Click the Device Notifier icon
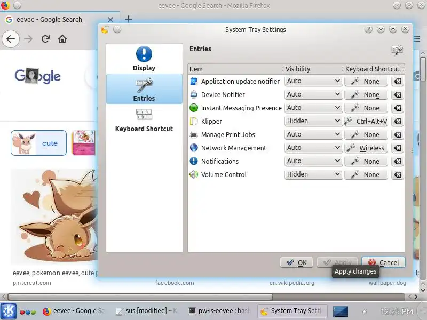The height and width of the screenshot is (320, 427). click(194, 94)
